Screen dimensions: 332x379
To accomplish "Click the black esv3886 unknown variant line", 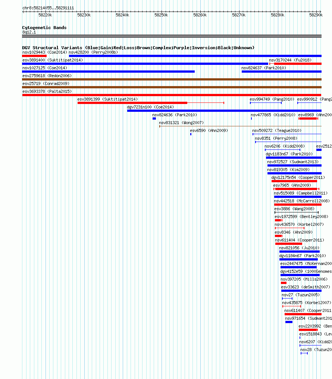I will point(297,212).
